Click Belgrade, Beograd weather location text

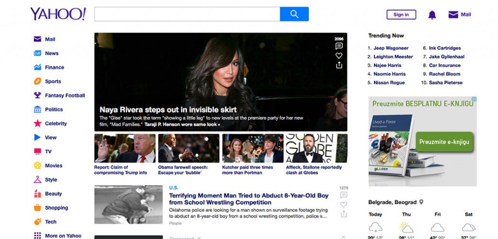(x=392, y=202)
